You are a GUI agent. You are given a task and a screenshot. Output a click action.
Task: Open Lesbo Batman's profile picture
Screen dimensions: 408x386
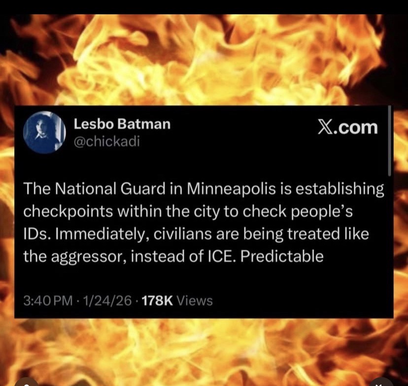click(44, 132)
